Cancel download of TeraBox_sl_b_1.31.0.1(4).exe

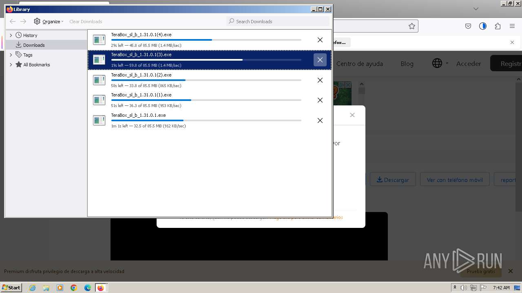point(320,40)
